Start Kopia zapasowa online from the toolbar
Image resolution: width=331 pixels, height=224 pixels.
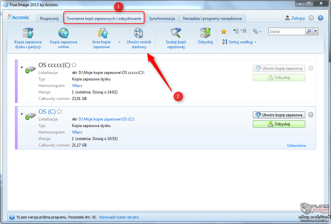(x=64, y=38)
